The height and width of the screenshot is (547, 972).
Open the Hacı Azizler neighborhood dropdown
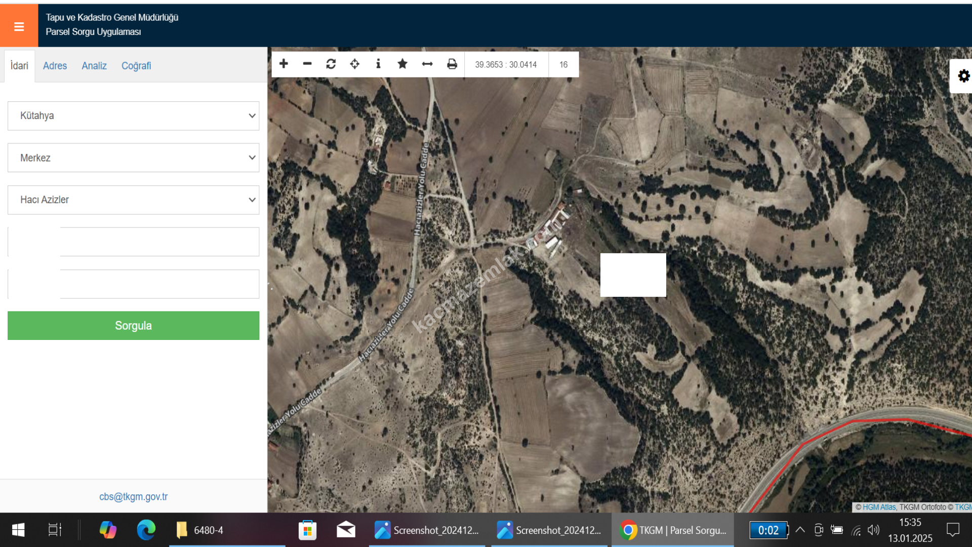[x=134, y=200]
